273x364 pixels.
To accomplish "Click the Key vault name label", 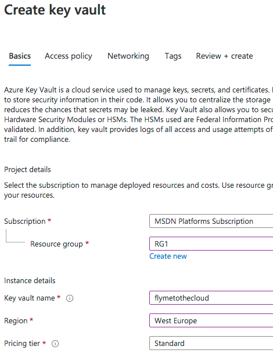I will click(x=30, y=298).
